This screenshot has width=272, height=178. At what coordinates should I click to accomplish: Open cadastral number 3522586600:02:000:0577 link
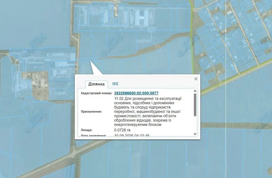pyautogui.click(x=136, y=93)
